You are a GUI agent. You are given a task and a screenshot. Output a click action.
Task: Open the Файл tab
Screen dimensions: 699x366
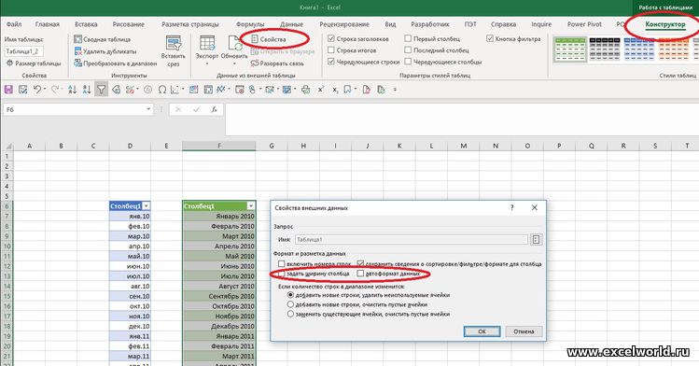tap(14, 24)
